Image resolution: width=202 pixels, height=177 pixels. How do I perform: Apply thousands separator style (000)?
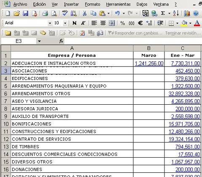(132, 23)
